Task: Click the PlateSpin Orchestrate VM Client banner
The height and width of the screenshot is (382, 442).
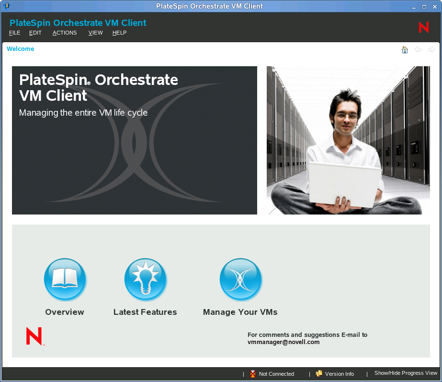Action: coord(135,141)
